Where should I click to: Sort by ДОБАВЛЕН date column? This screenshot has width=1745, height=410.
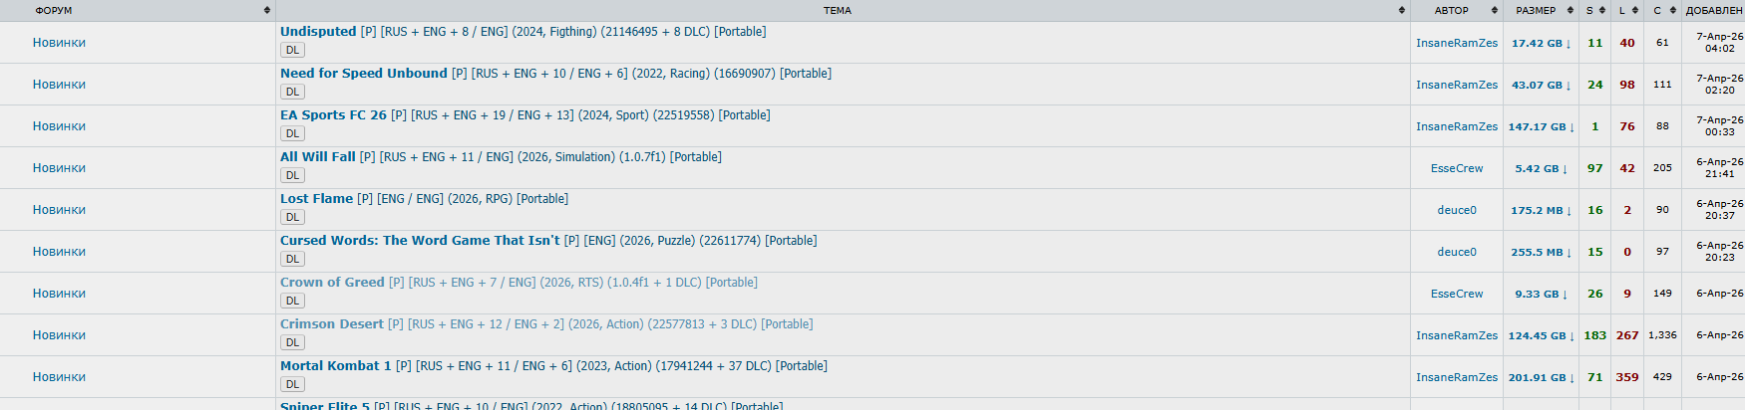(x=1713, y=10)
